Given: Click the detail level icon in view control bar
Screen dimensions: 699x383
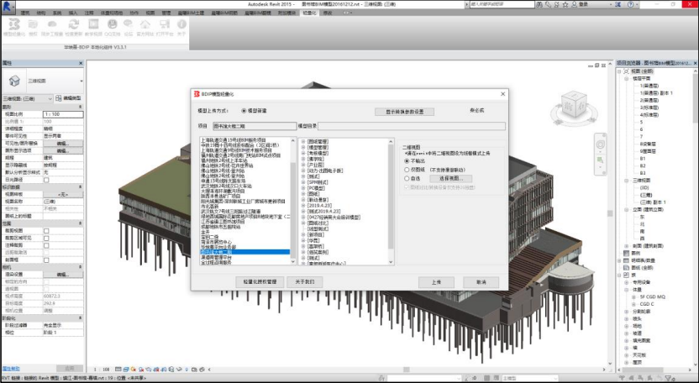Looking at the screenshot, I should 118,370.
